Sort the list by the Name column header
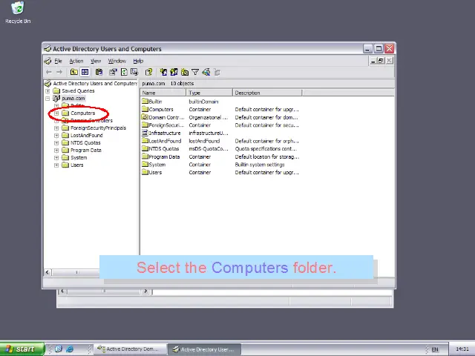 click(x=163, y=93)
